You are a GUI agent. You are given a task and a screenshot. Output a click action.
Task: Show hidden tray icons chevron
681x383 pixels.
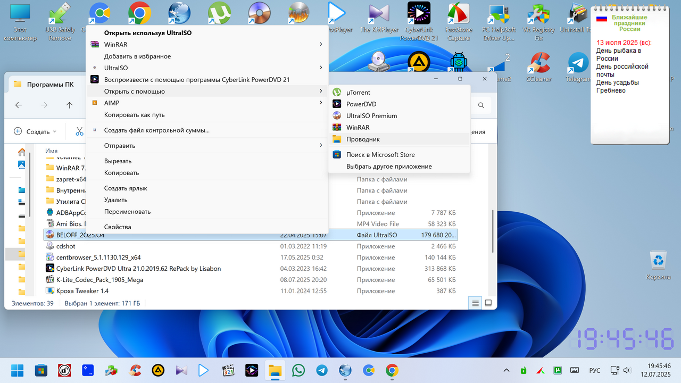[x=506, y=370]
